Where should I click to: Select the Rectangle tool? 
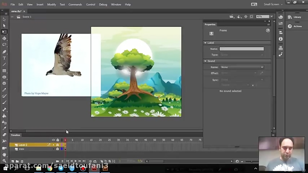click(x=4, y=71)
